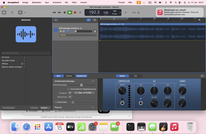Click the Sichern button
206x134 pixels.
45,108
